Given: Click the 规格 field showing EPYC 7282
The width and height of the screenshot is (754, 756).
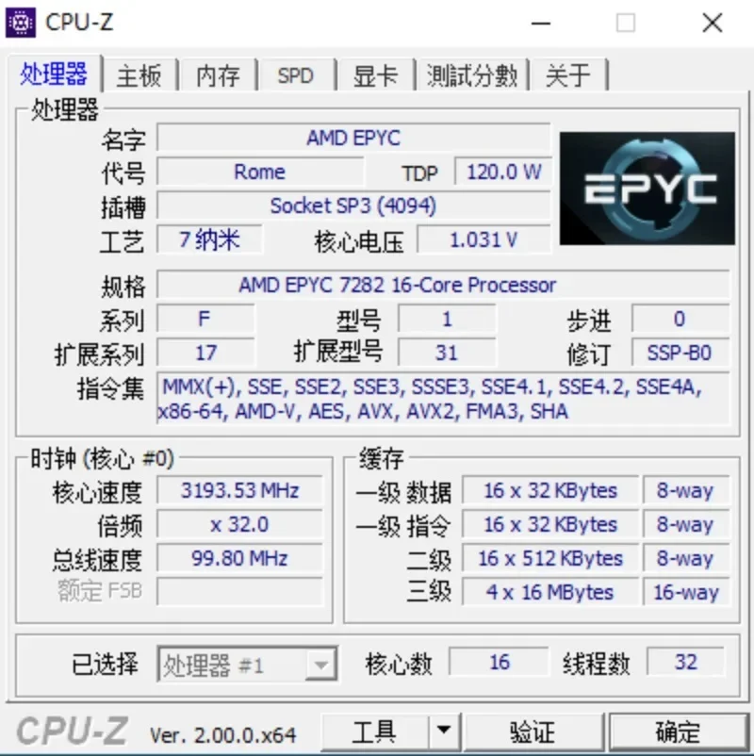Looking at the screenshot, I should click(443, 285).
